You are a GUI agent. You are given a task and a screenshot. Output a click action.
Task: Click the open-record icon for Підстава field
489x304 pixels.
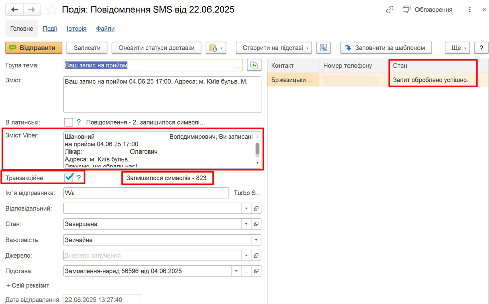(x=256, y=271)
